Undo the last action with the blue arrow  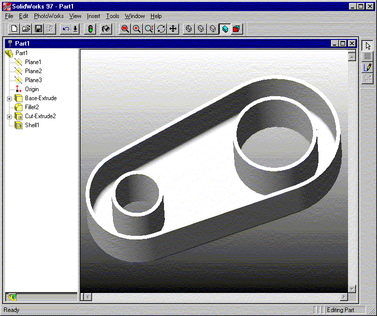point(65,29)
